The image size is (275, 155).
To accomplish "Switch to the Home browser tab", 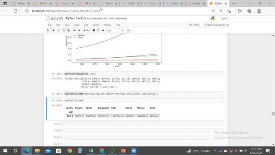I will (x=196, y=3).
